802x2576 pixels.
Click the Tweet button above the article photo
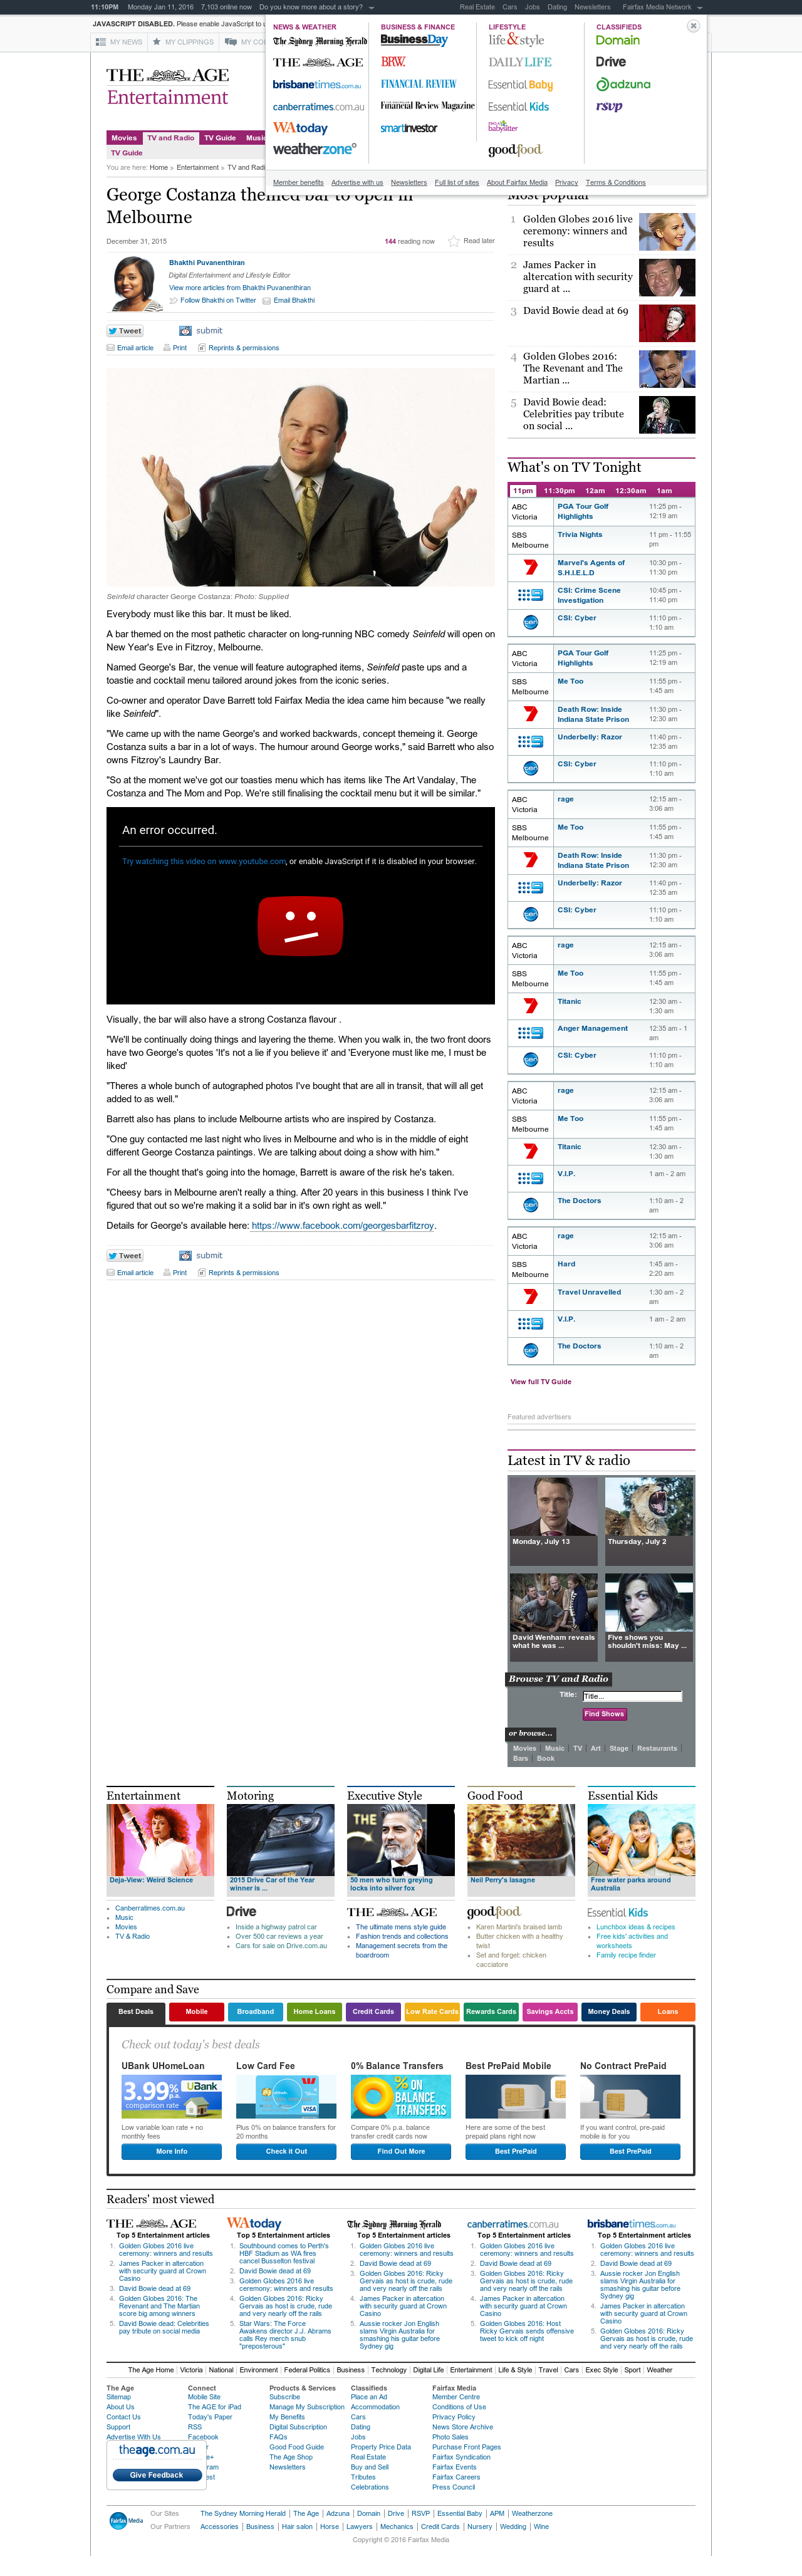pos(125,331)
